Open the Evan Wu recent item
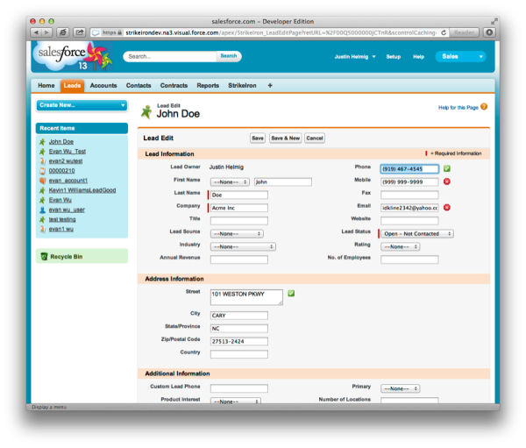 [x=60, y=200]
